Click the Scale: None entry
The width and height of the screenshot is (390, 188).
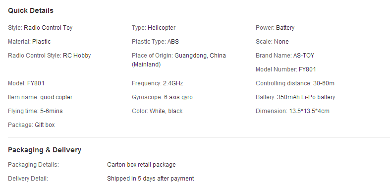click(272, 42)
